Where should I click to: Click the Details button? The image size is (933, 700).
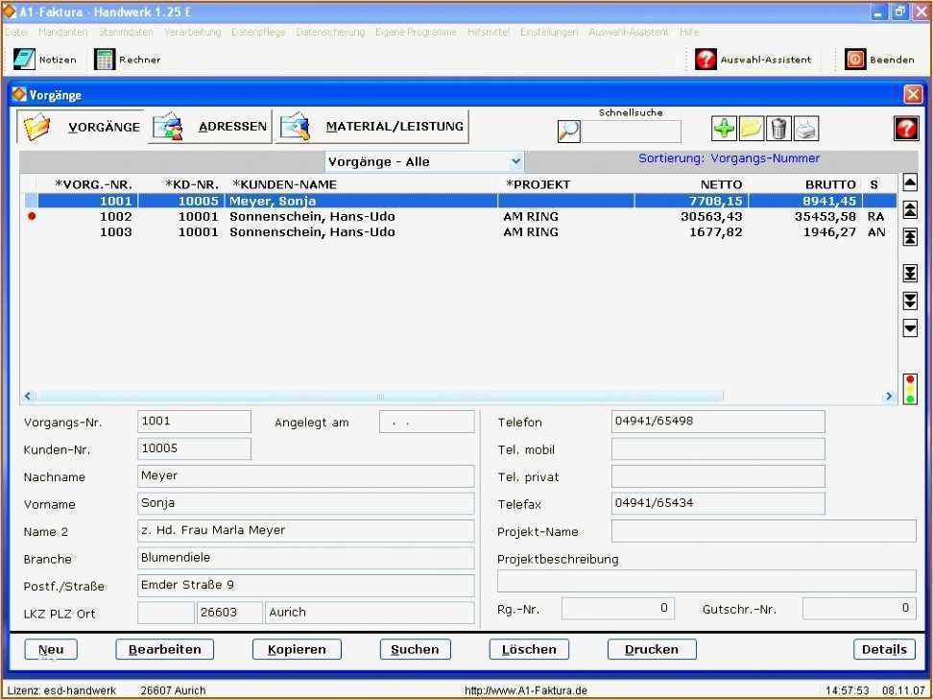click(x=884, y=649)
